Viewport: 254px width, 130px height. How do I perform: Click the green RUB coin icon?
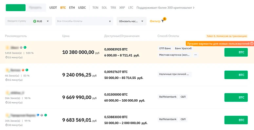point(35,21)
